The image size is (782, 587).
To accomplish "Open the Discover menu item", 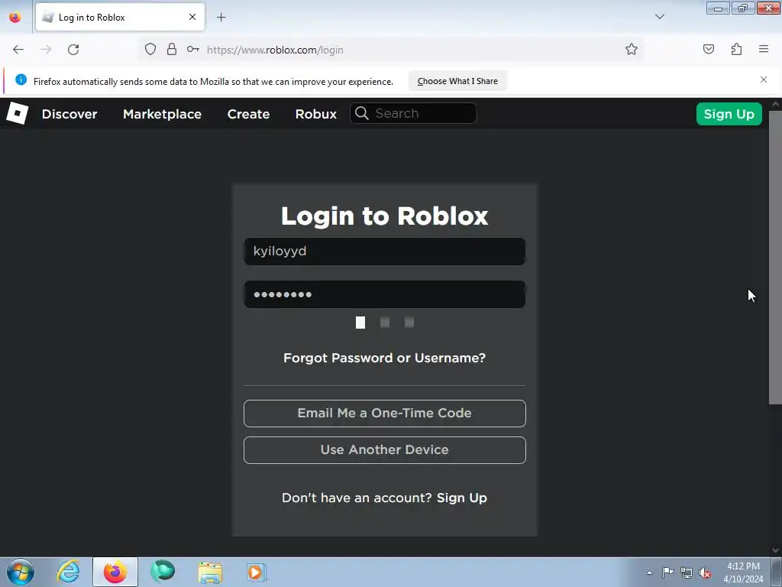I will click(x=69, y=114).
